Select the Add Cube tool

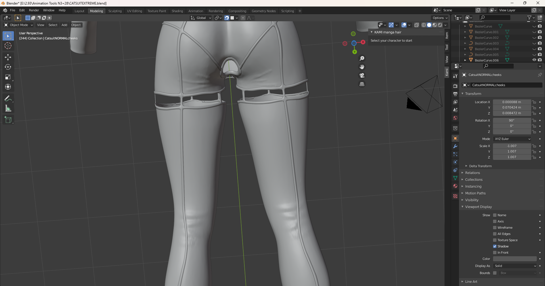pyautogui.click(x=8, y=120)
